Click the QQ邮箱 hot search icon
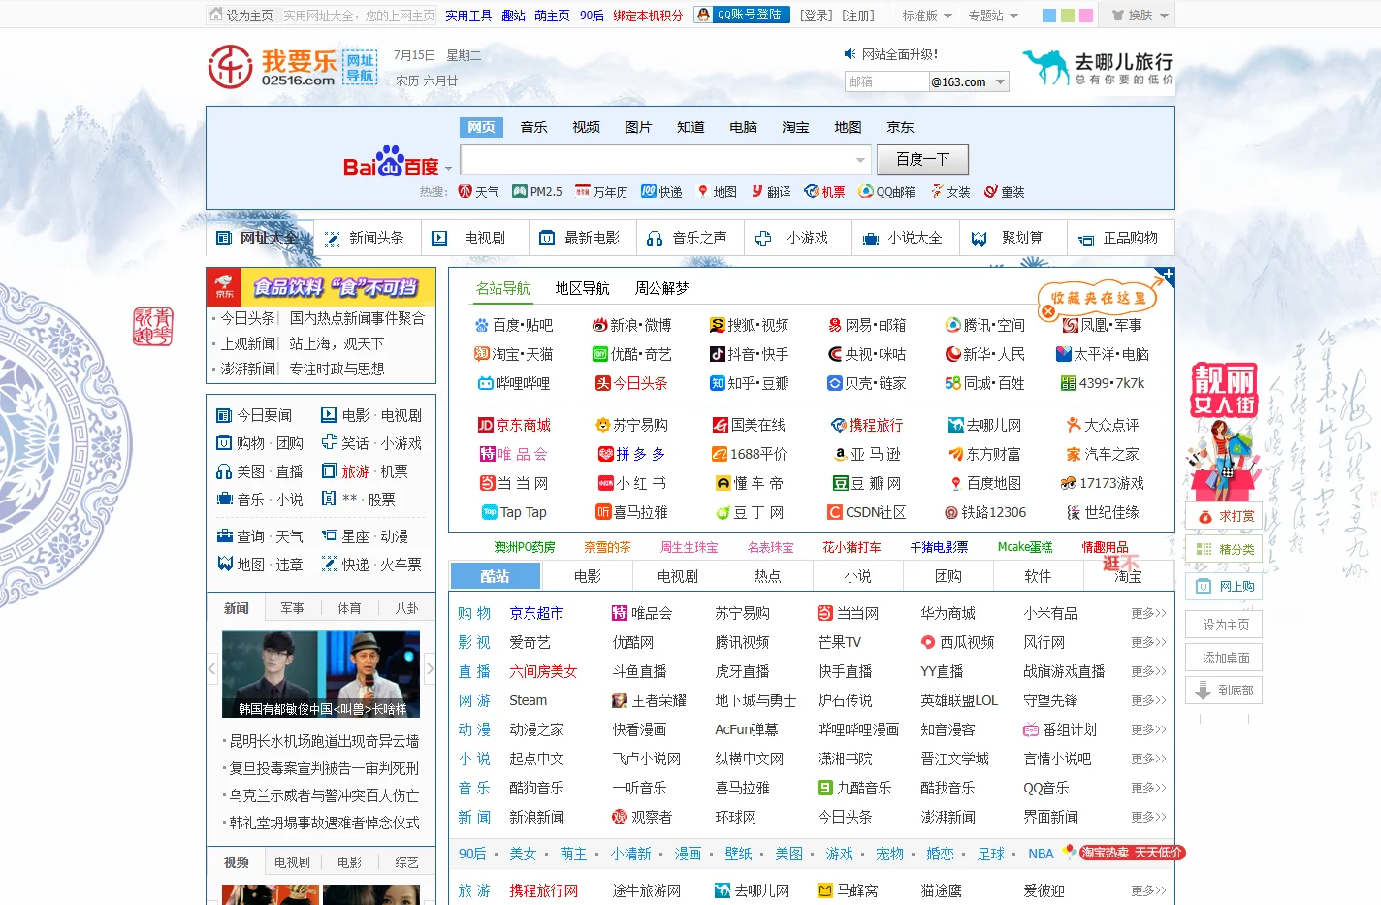Screen dimensions: 1381x905 [866, 191]
